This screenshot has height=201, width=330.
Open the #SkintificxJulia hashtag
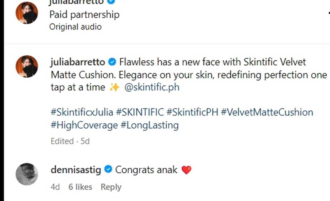coord(82,112)
